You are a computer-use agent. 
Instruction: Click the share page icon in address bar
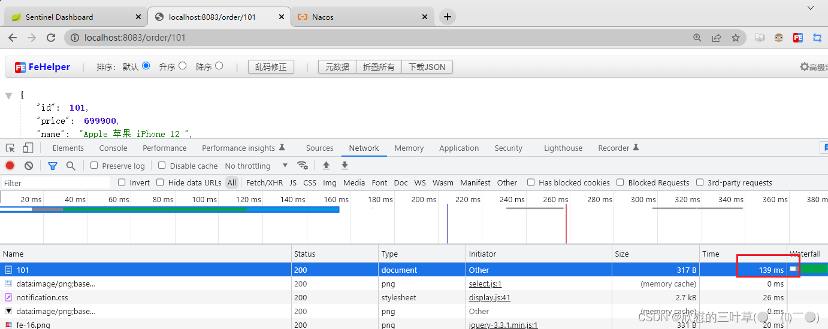tap(717, 38)
